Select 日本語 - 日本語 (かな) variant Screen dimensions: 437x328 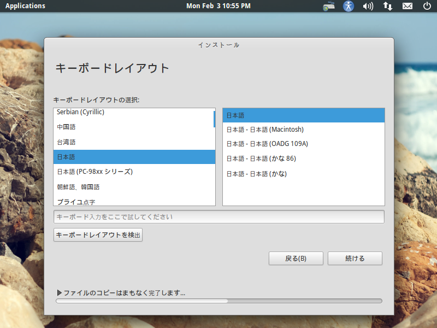tap(304, 174)
